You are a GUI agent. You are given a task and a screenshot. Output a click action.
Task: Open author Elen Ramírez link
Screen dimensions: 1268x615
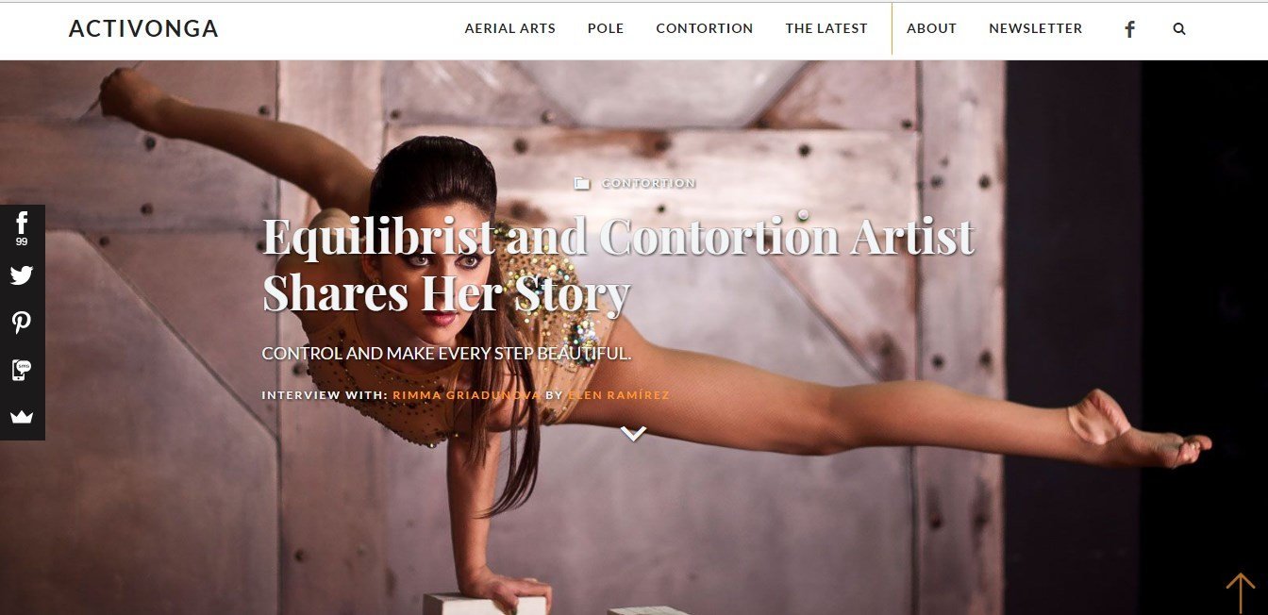pos(619,395)
